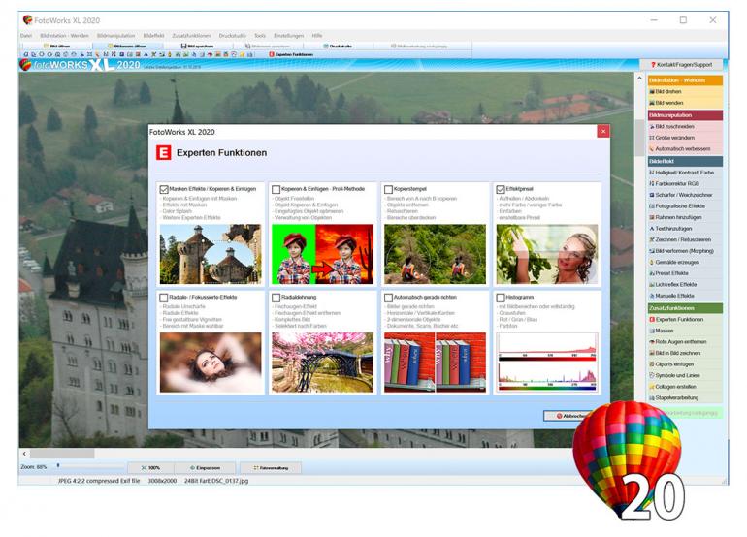Open the Bildrotation - Wenden menu
Image resolution: width=747 pixels, height=537 pixels.
[x=64, y=36]
